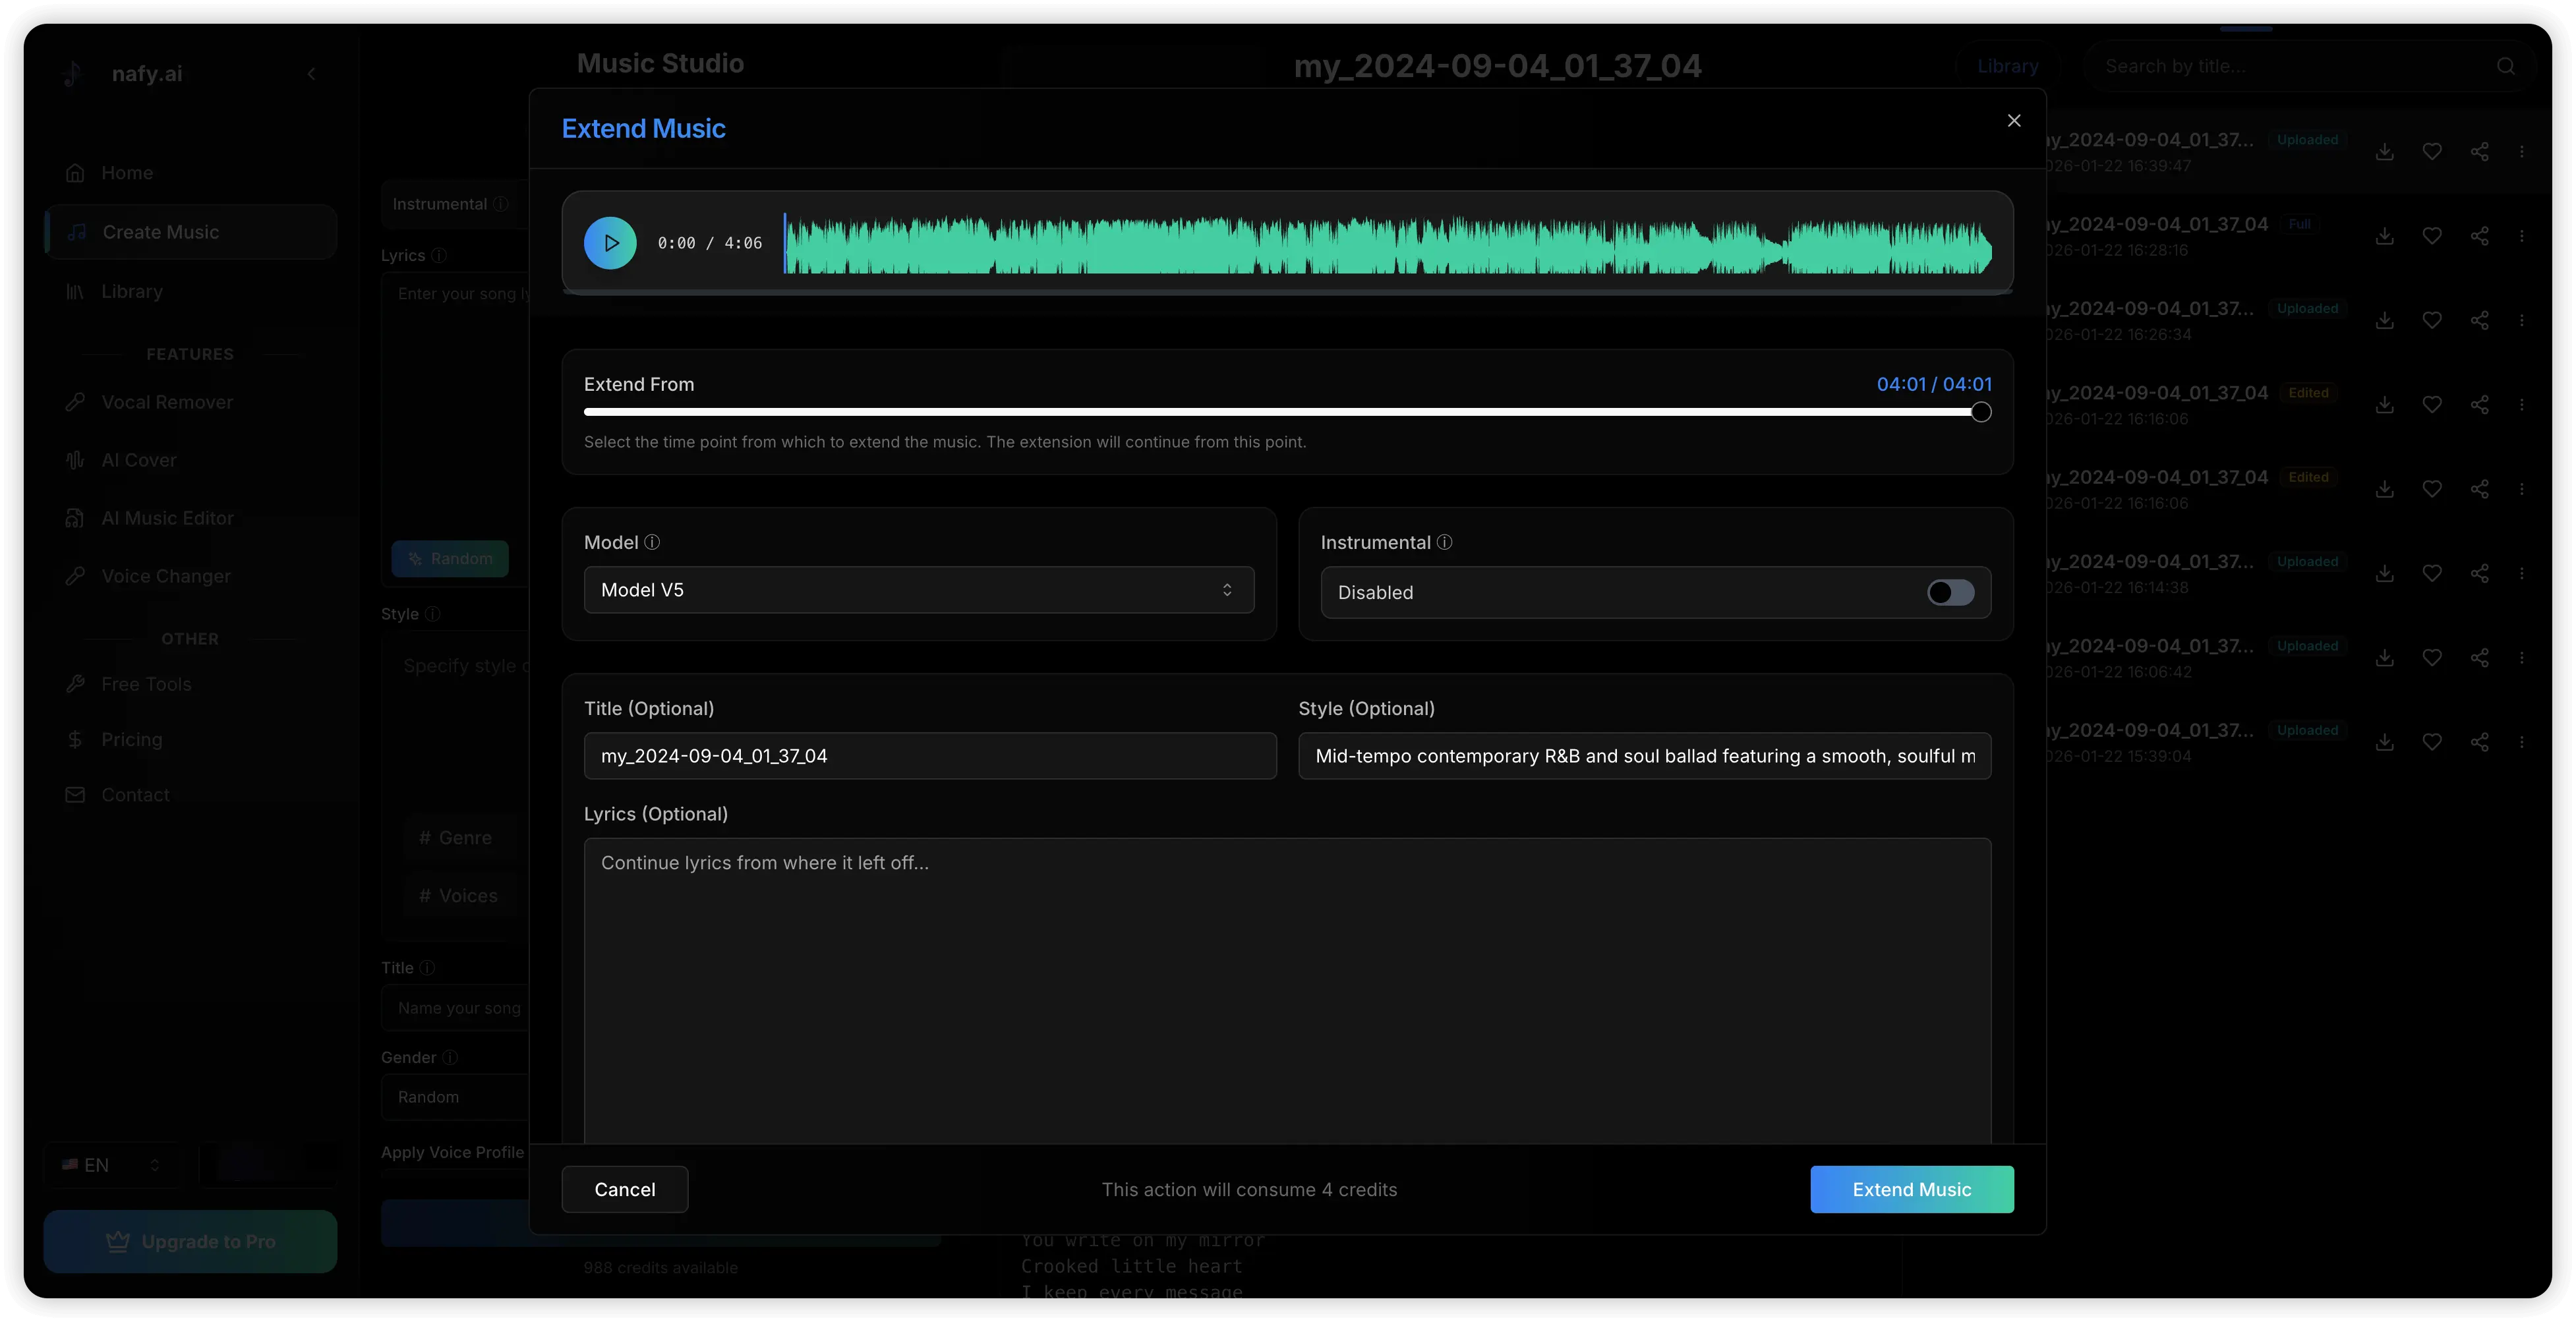Favorite the track dated 15:39:04
This screenshot has width=2576, height=1322.
click(2432, 742)
